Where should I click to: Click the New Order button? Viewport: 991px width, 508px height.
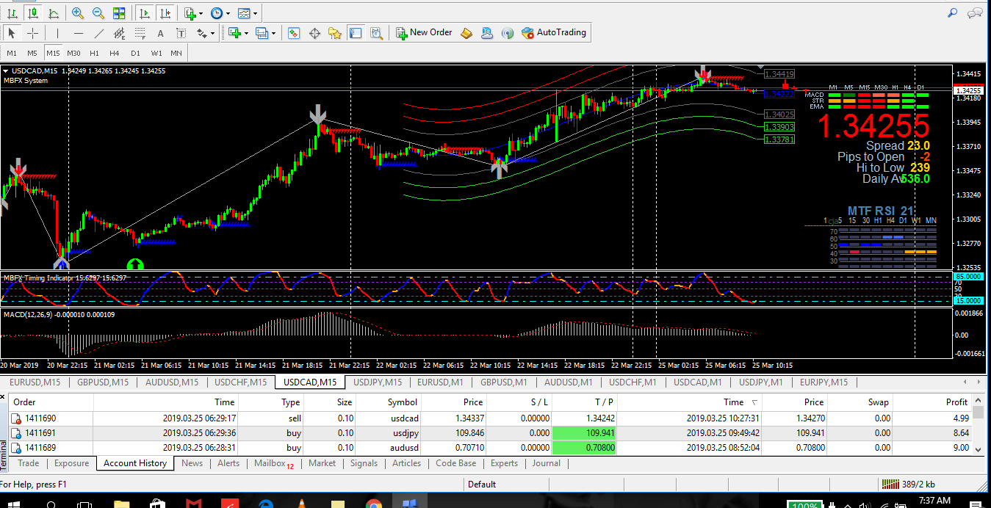click(424, 32)
